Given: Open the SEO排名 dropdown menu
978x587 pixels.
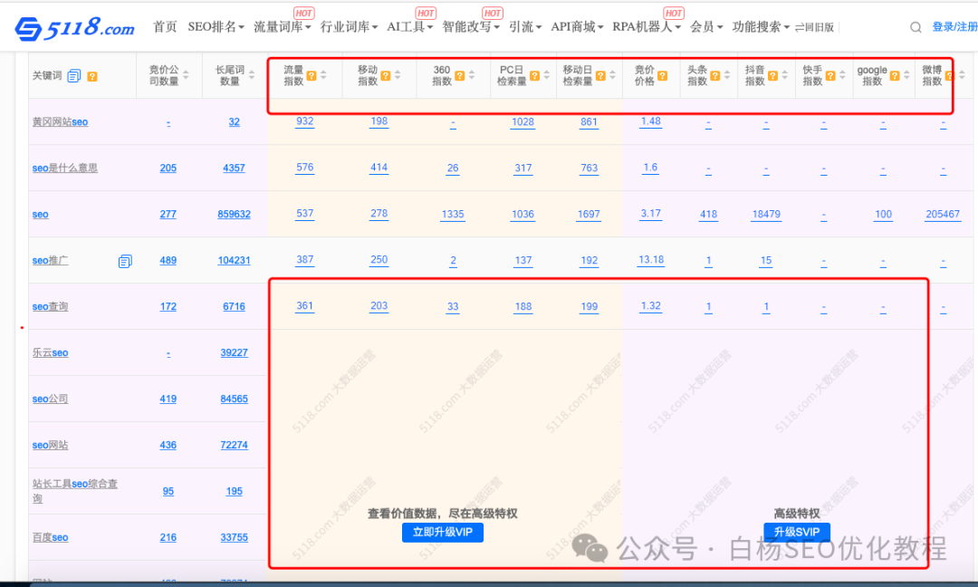Looking at the screenshot, I should [210, 26].
